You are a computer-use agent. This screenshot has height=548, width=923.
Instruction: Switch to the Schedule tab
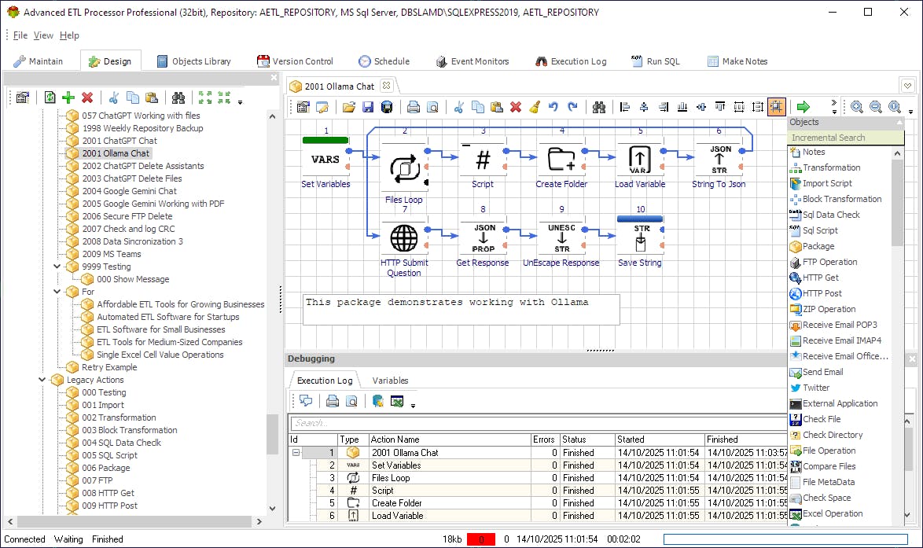coord(384,61)
